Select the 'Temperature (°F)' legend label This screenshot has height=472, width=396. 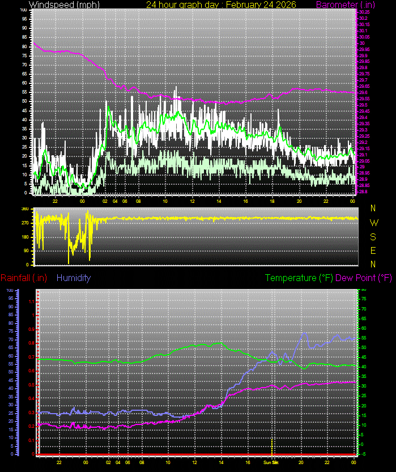click(x=299, y=278)
